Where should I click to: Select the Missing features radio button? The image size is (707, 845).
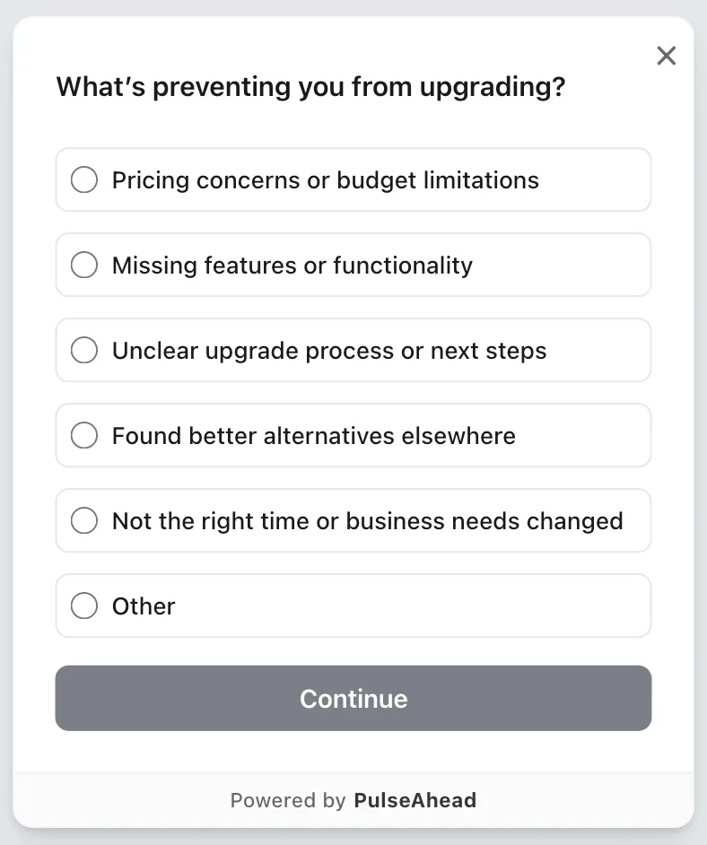[83, 265]
